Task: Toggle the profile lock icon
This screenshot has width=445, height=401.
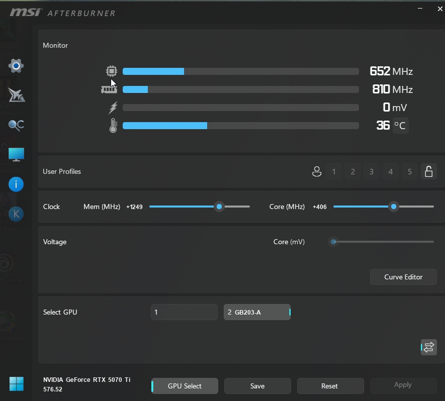Action: pyautogui.click(x=429, y=171)
